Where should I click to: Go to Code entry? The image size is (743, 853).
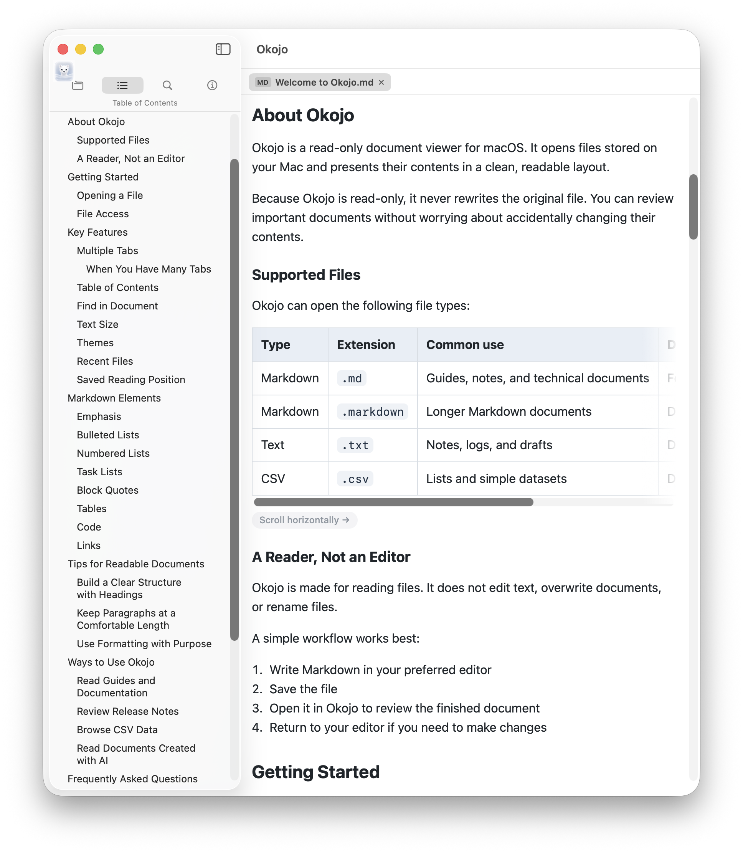(89, 527)
